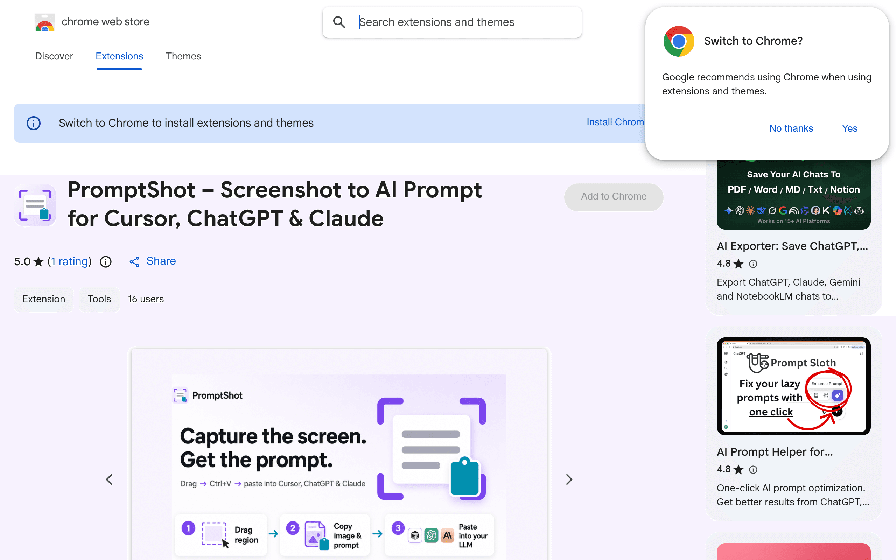Image resolution: width=896 pixels, height=560 pixels.
Task: Open the 1 rating link
Action: [70, 261]
